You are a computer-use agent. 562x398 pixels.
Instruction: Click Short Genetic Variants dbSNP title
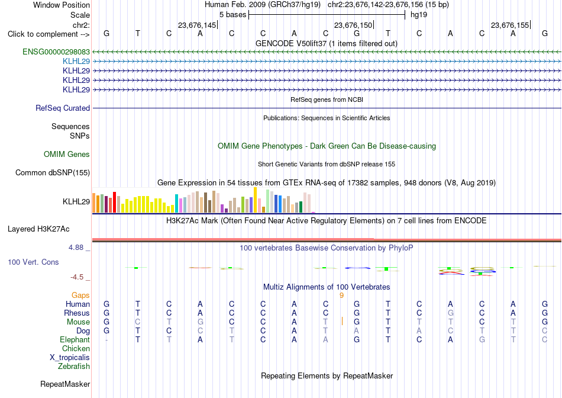point(327,164)
